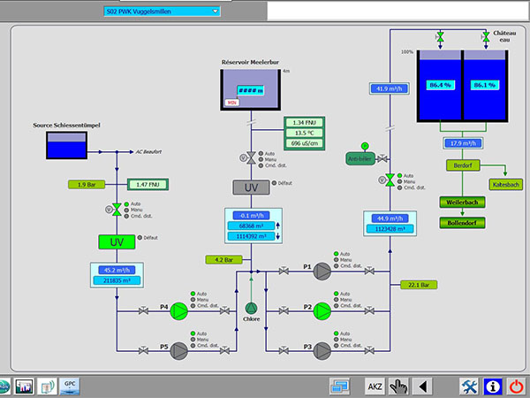Click inlet valve left of pump P4
The image size is (530, 398).
point(143,310)
